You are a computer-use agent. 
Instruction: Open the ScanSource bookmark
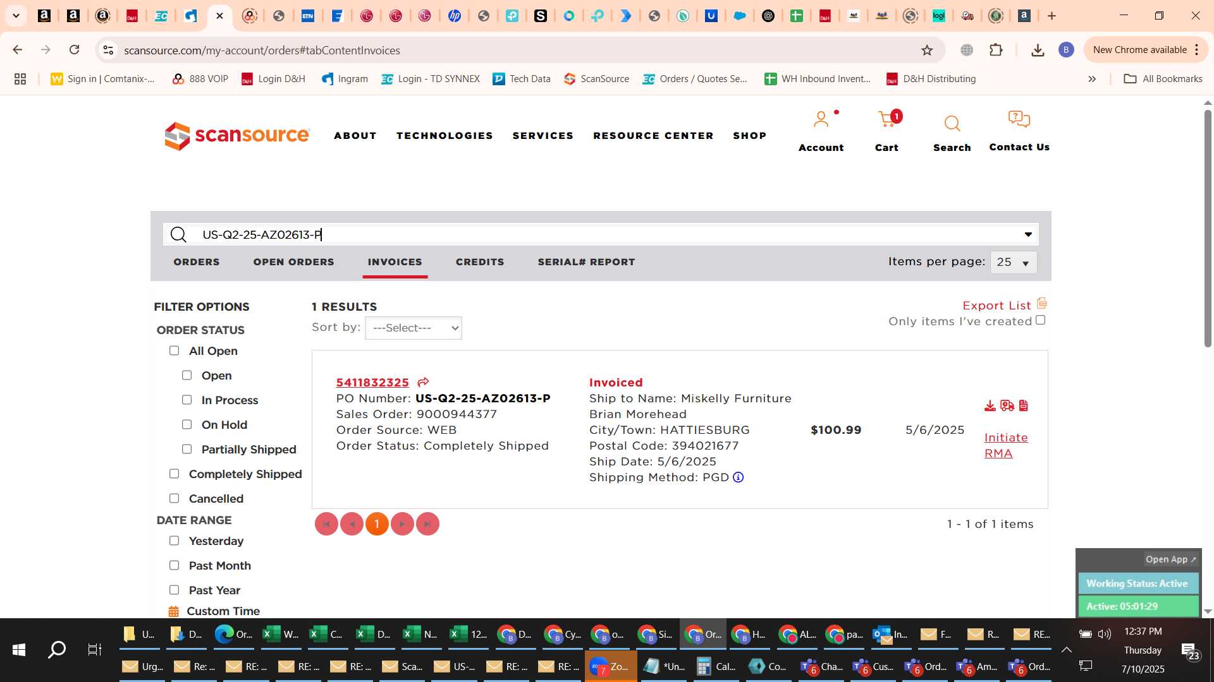pyautogui.click(x=596, y=79)
